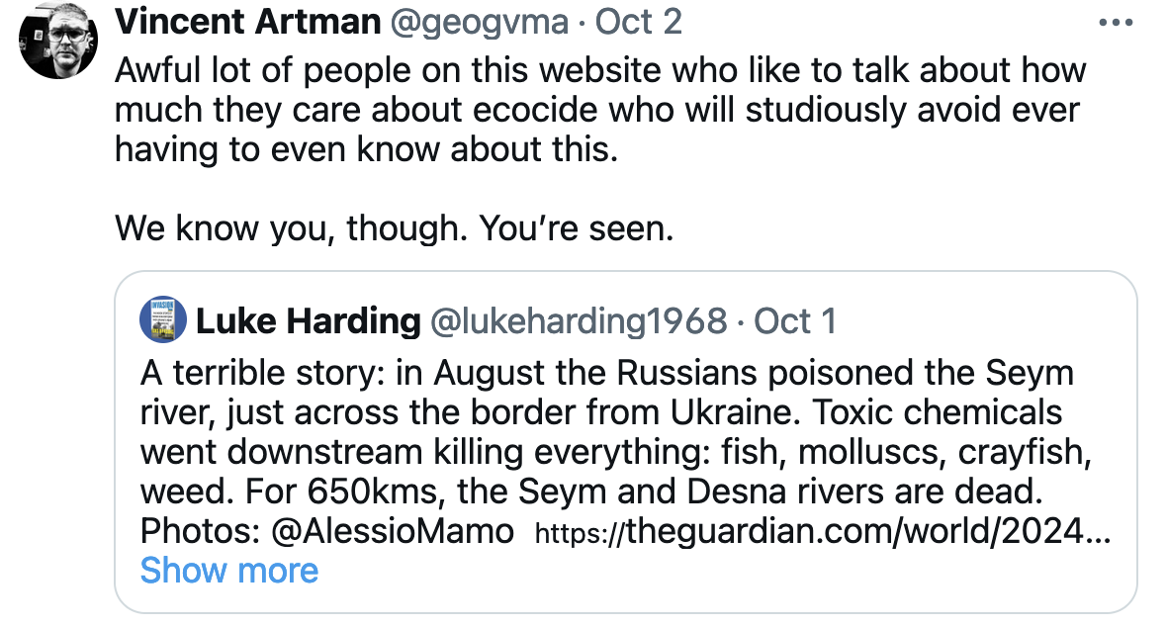Click "650kms" in the quoted tweet

[x=343, y=492]
